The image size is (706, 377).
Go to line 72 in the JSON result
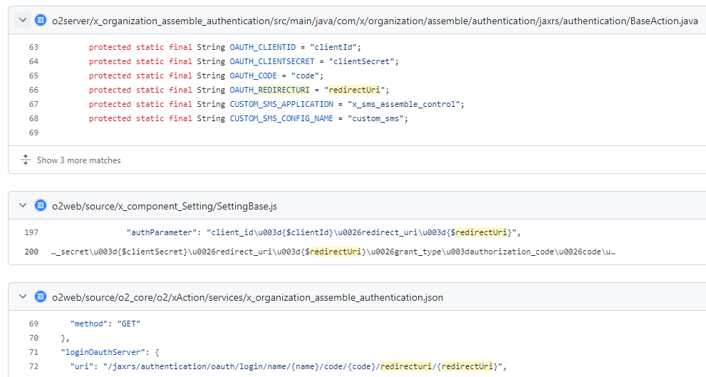coord(34,366)
